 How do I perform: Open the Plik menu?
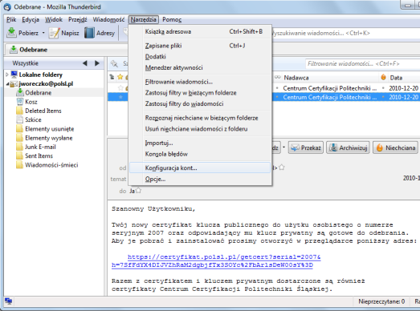pyautogui.click(x=11, y=19)
